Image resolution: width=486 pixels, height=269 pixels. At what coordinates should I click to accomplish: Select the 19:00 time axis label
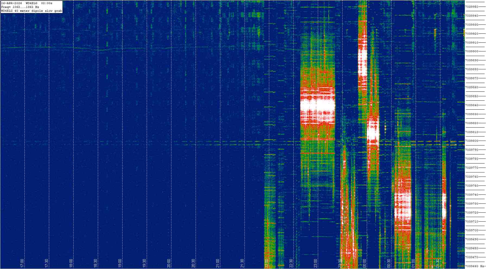click(120, 263)
